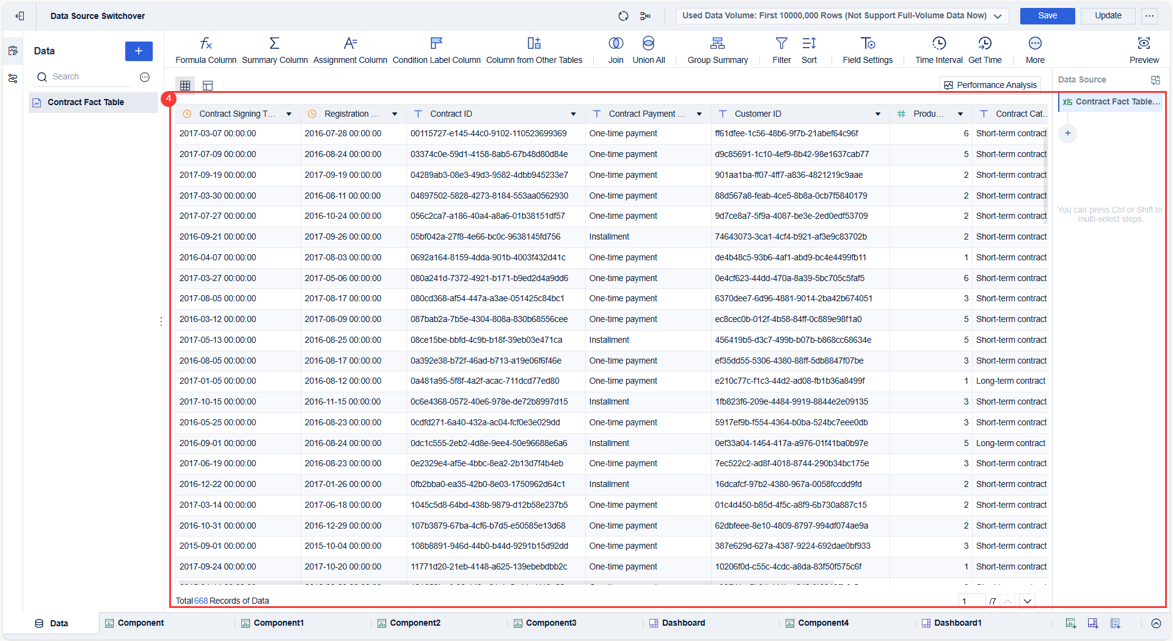Open the next page chevron at table bottom
This screenshot has height=641, width=1173.
pos(1028,601)
